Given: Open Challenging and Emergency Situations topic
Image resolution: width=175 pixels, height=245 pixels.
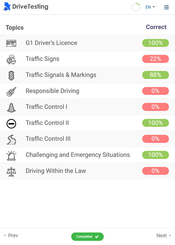Looking at the screenshot, I should pyautogui.click(x=77, y=155).
